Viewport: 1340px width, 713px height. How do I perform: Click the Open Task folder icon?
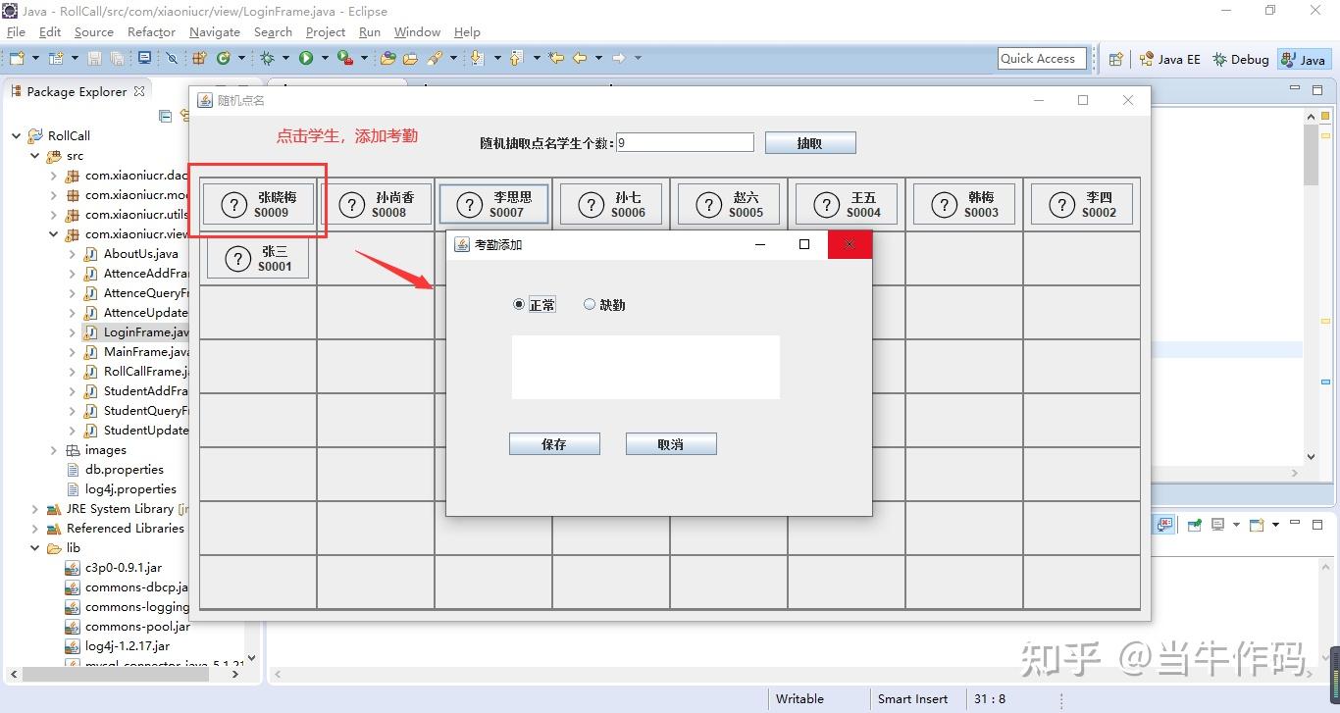point(410,59)
